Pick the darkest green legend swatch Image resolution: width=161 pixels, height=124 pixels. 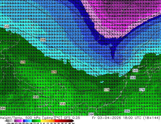click(33, 121)
